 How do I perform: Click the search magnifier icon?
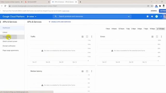pyautogui.click(x=56, y=17)
